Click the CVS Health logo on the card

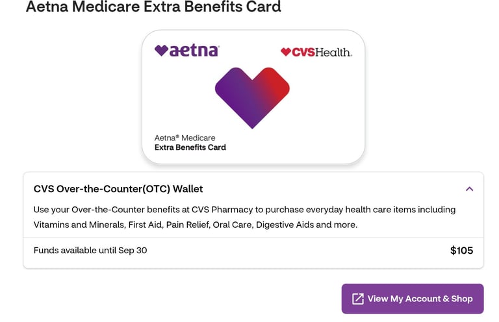(316, 52)
